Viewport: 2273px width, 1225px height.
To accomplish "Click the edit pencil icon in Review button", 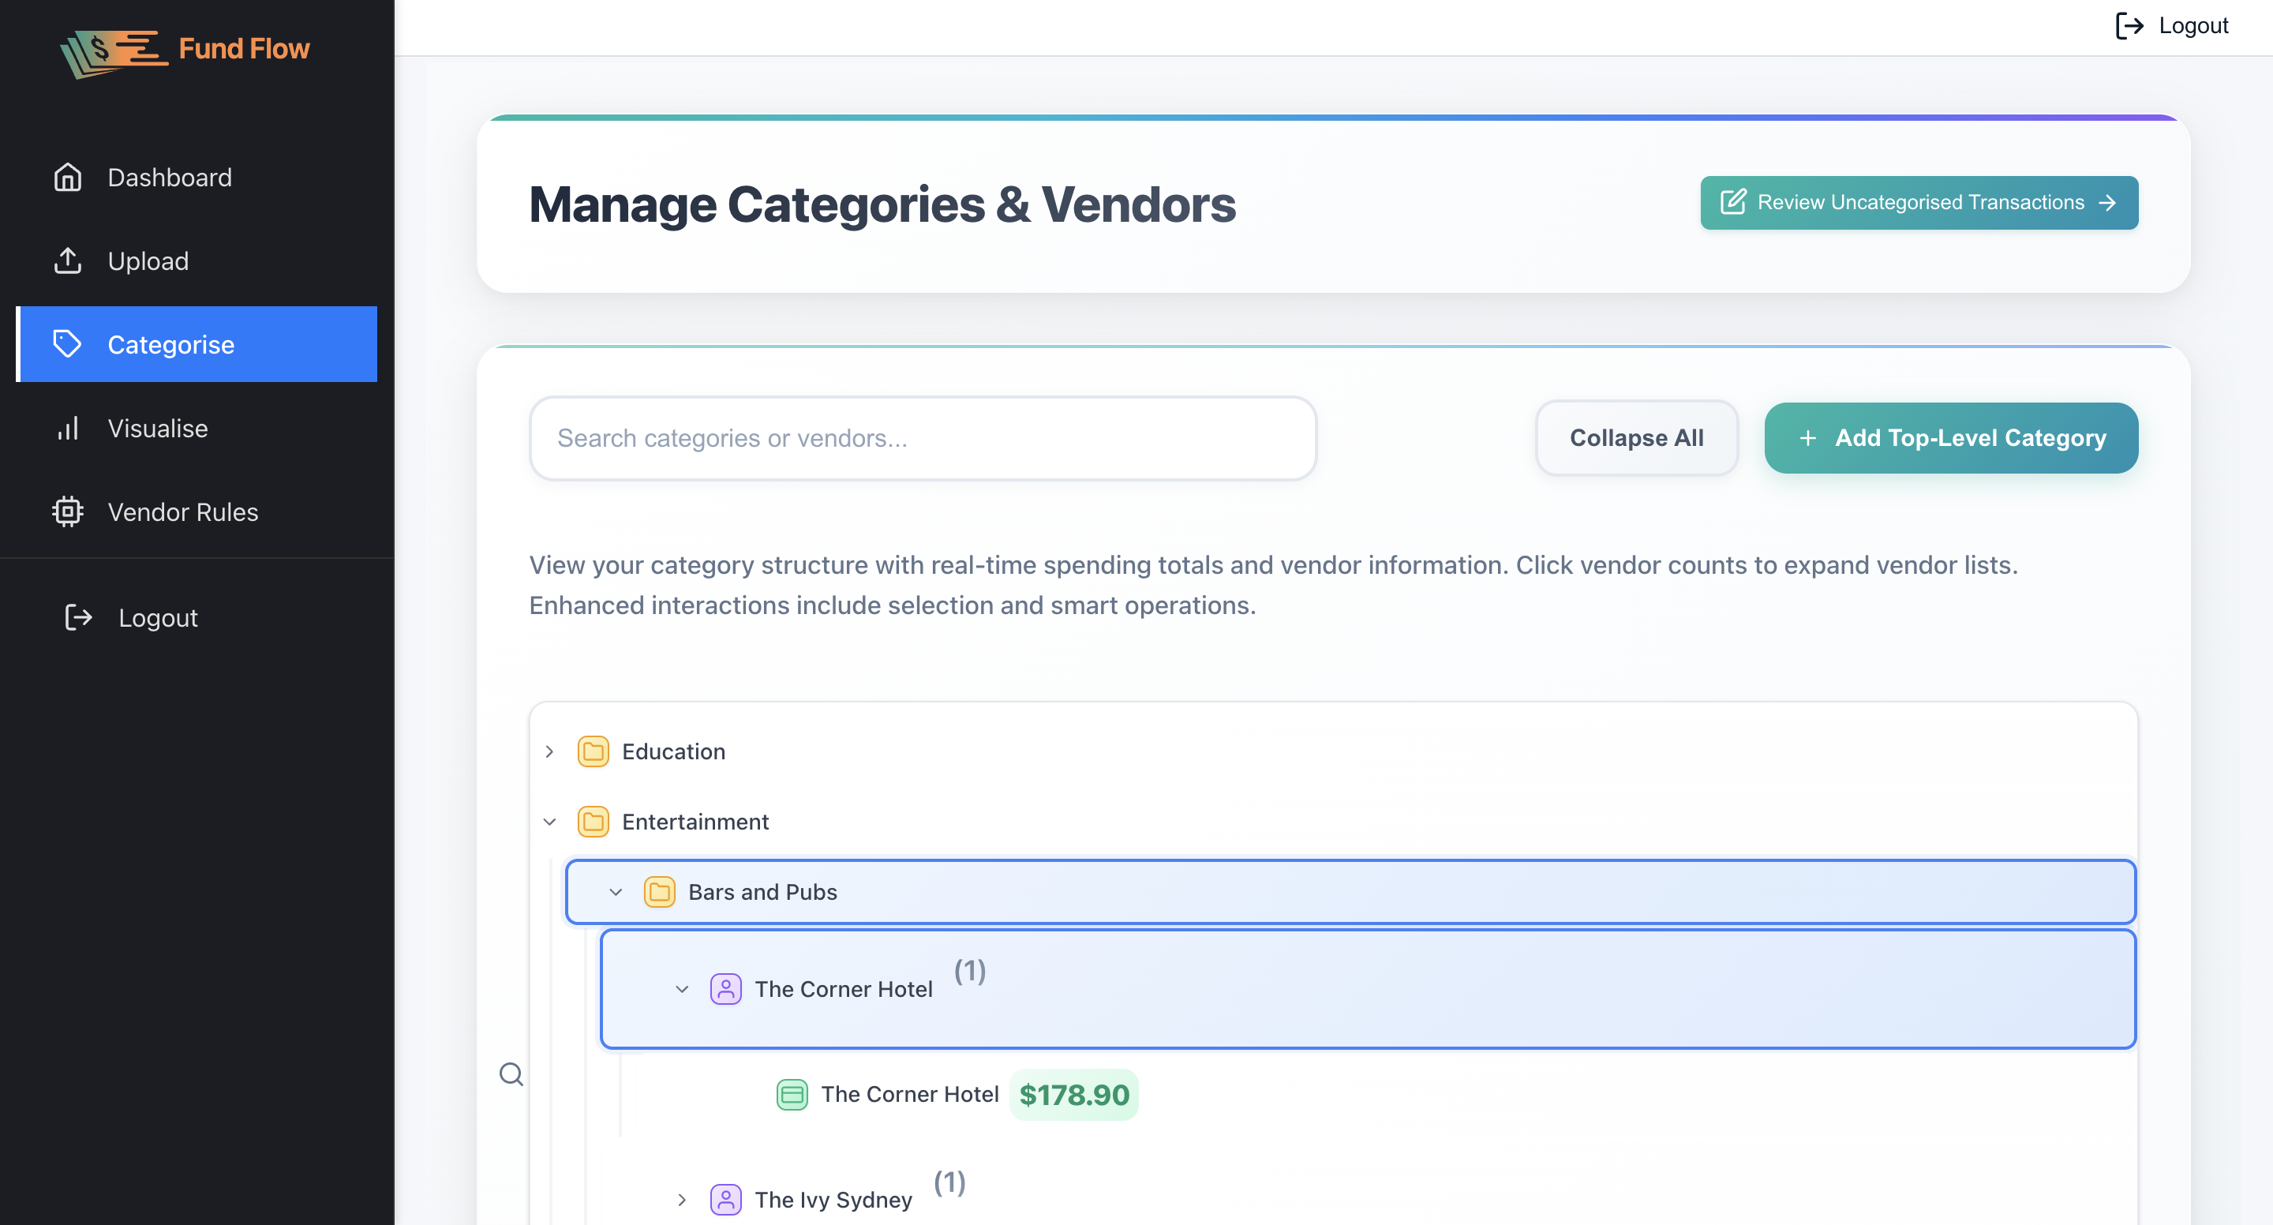I will 1732,202.
